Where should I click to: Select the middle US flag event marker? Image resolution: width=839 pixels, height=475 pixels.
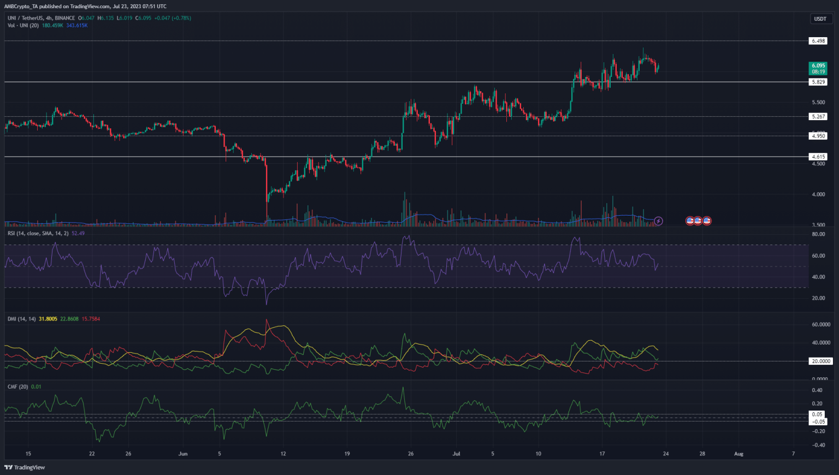pos(698,221)
